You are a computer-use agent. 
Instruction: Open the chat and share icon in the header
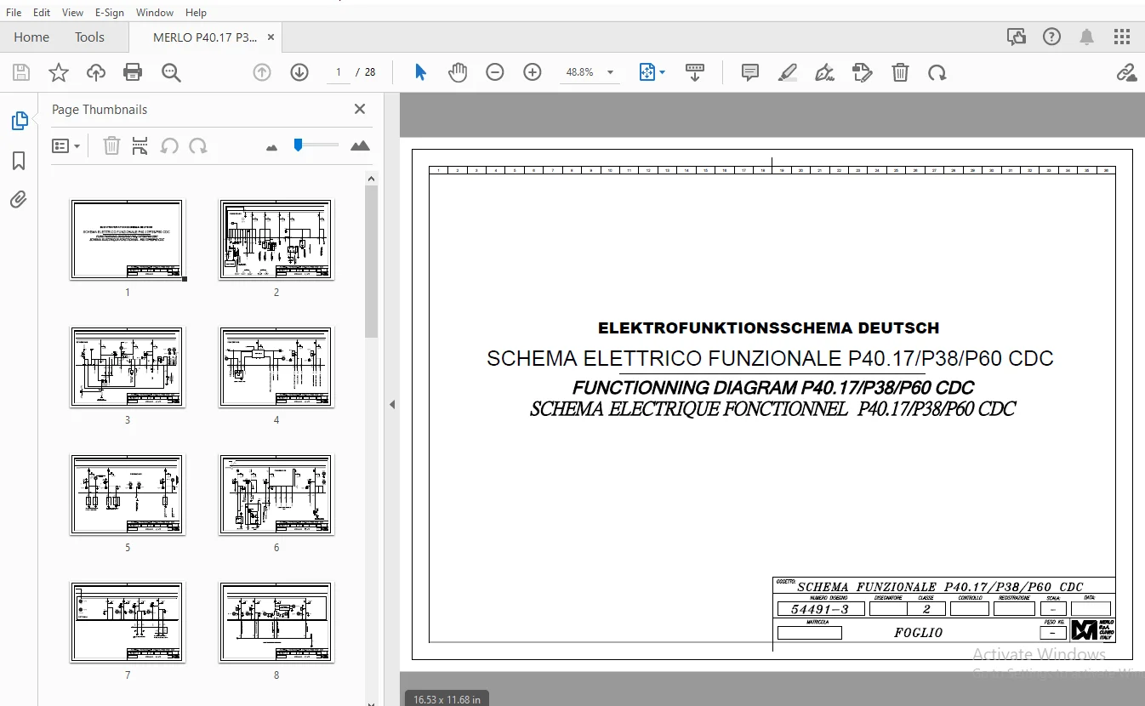[x=1017, y=37]
